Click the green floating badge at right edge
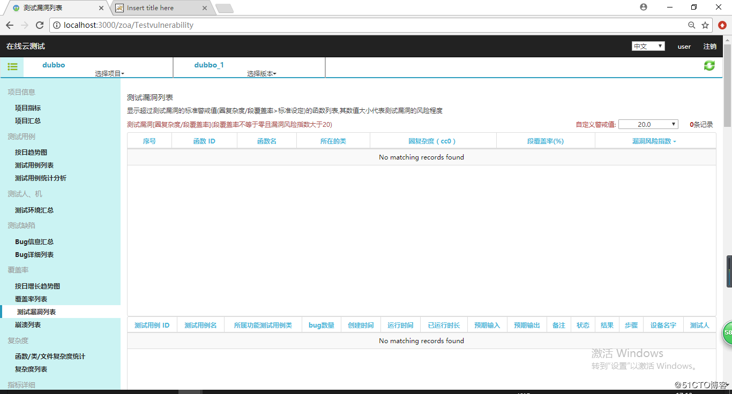Screen dimensions: 732x394 click(x=727, y=332)
